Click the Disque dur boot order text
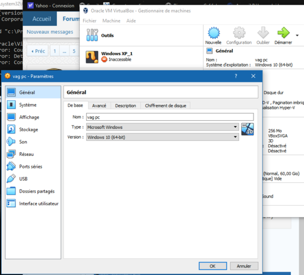This screenshot has width=304, height=275. (274, 93)
